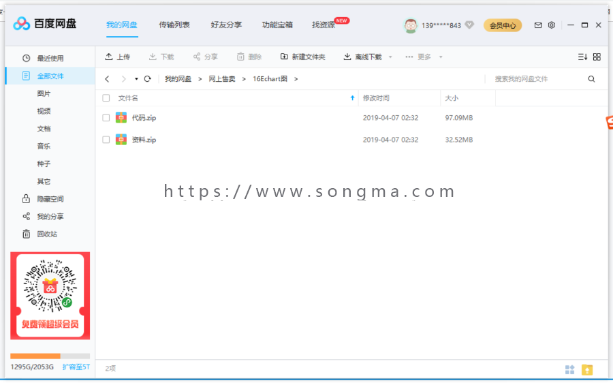Check the box for 代码.zip
The width and height of the screenshot is (613, 383).
tap(106, 118)
